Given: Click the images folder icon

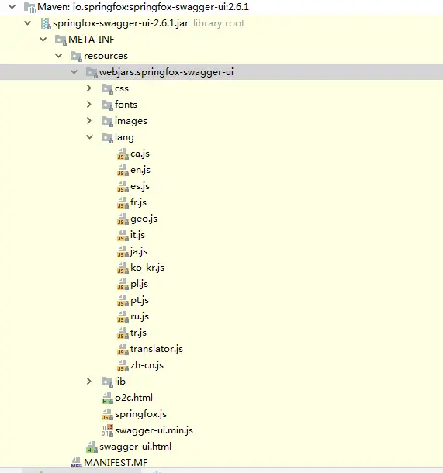Looking at the screenshot, I should [107, 121].
